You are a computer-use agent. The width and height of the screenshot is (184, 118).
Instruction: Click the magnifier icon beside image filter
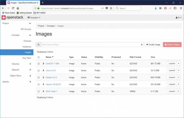[39, 45]
